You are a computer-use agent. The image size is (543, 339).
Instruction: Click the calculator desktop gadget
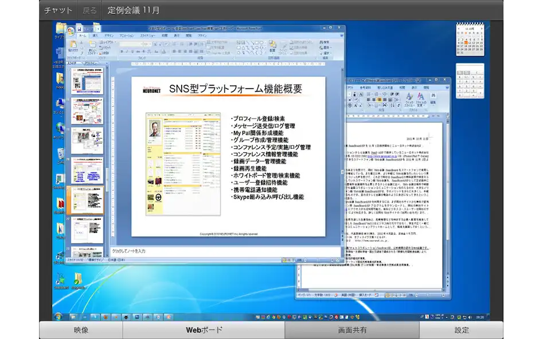470,77
